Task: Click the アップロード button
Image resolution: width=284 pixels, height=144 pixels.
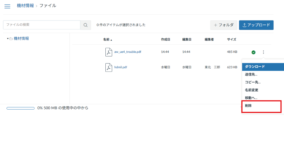Action: click(256, 25)
